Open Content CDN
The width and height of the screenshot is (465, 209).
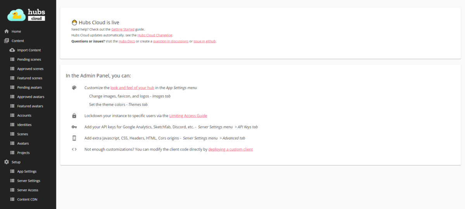[x=28, y=199]
